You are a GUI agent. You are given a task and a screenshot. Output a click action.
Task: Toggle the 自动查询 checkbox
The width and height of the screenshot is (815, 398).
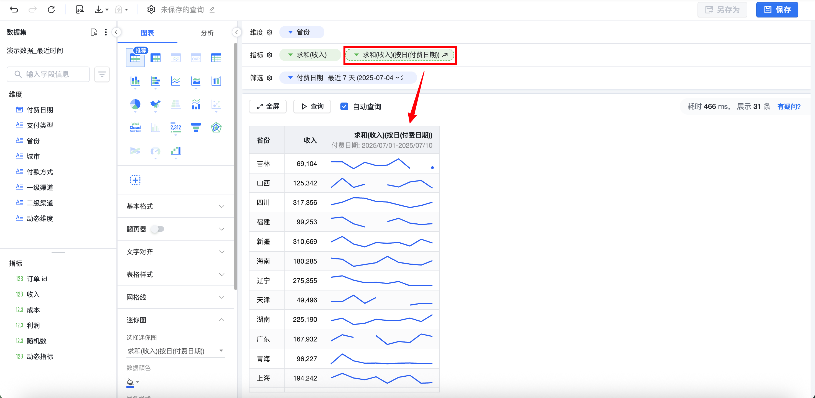[x=344, y=106]
